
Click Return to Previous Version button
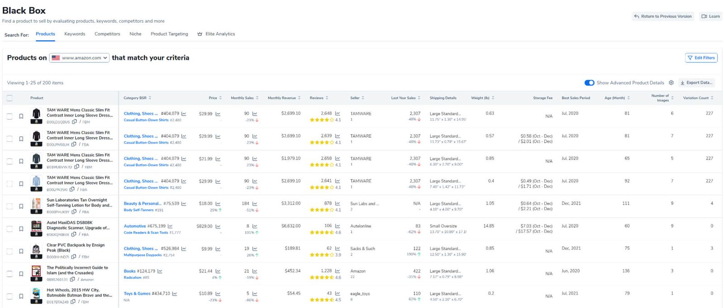coord(663,16)
